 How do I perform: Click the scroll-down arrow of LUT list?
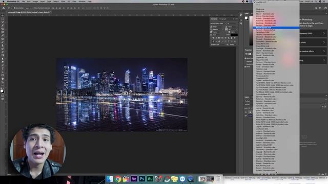pos(276,173)
